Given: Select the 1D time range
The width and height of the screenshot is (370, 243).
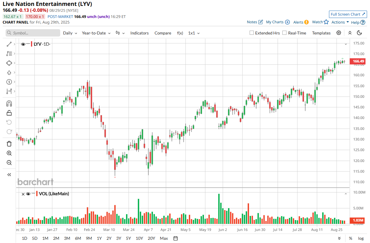Looking at the screenshot, I should point(24,238).
